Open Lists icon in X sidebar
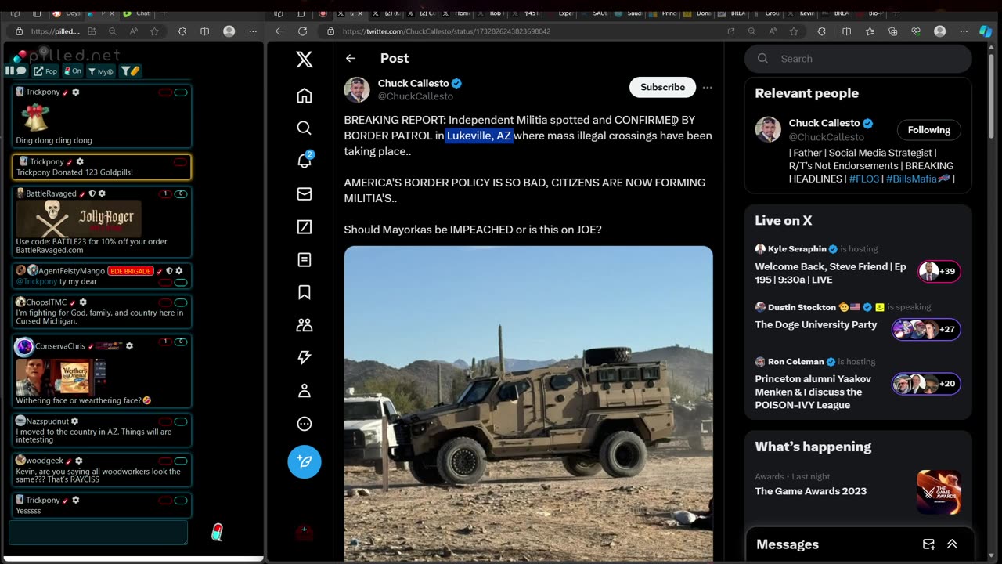The height and width of the screenshot is (564, 1002). click(305, 259)
